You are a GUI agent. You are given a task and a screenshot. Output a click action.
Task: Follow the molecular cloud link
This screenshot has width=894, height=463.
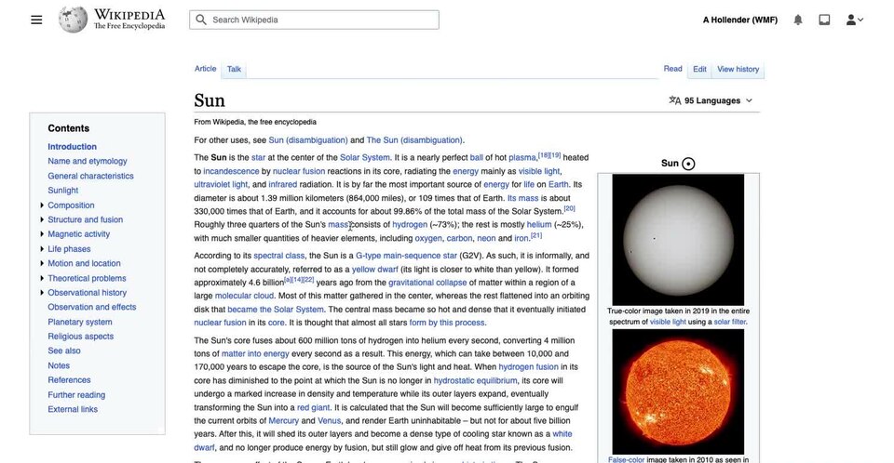(x=244, y=296)
